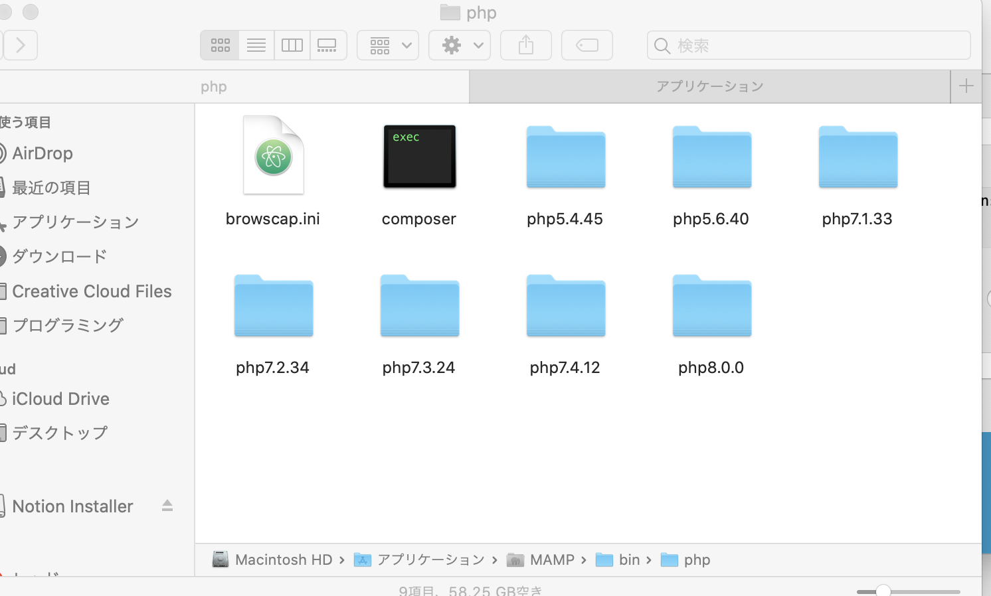
Task: Go to bin in the path bar
Action: point(618,559)
